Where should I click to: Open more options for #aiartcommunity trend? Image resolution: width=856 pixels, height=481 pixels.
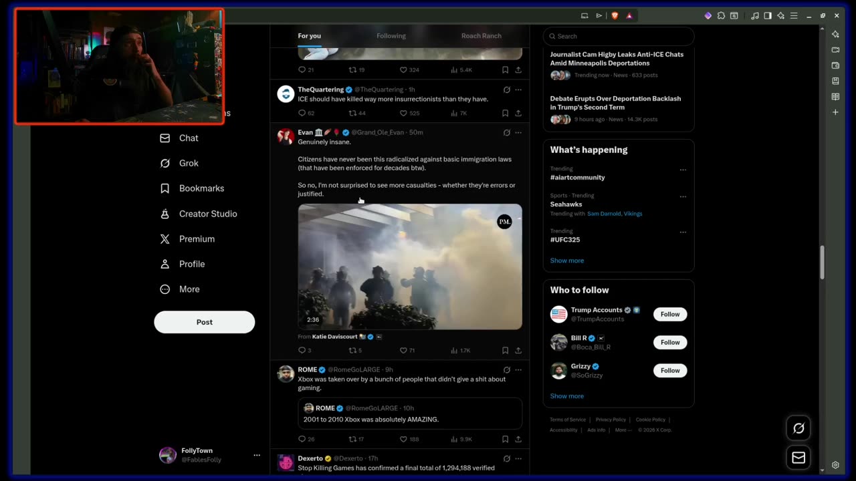coord(683,170)
